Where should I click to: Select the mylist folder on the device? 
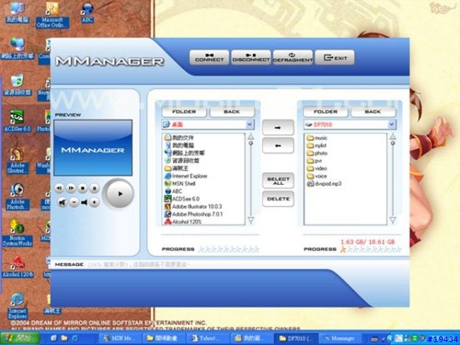(316, 145)
